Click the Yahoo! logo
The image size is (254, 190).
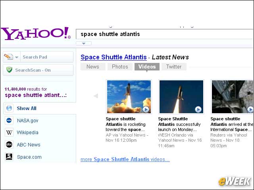pyautogui.click(x=36, y=33)
